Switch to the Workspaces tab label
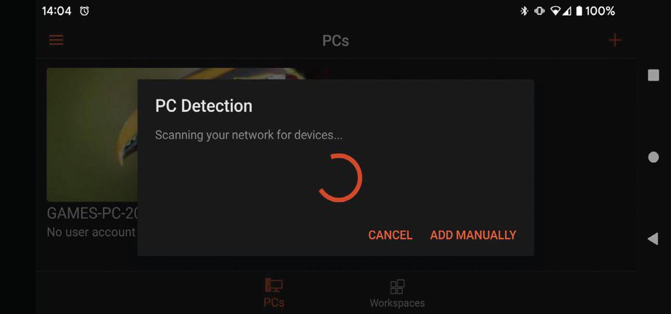The width and height of the screenshot is (671, 314). [397, 303]
